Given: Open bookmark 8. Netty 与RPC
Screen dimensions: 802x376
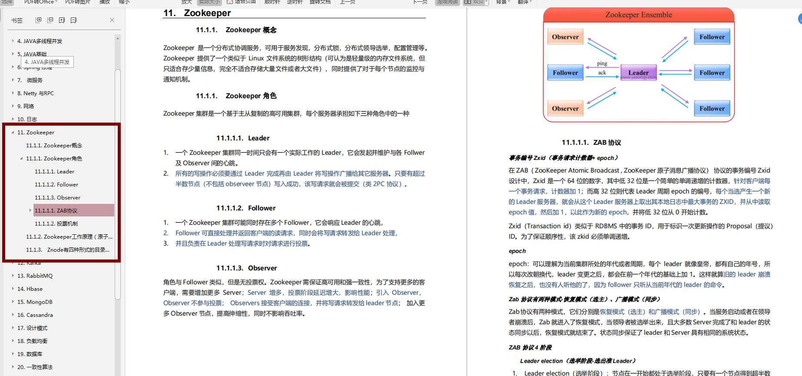Looking at the screenshot, I should pyautogui.click(x=36, y=93).
